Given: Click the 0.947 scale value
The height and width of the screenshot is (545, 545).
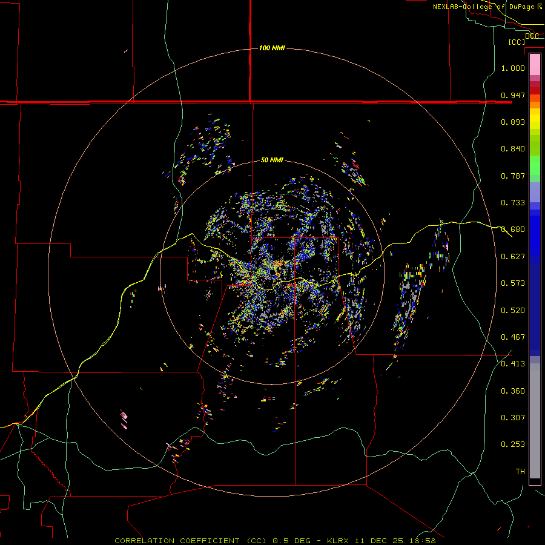Looking at the screenshot, I should (513, 95).
